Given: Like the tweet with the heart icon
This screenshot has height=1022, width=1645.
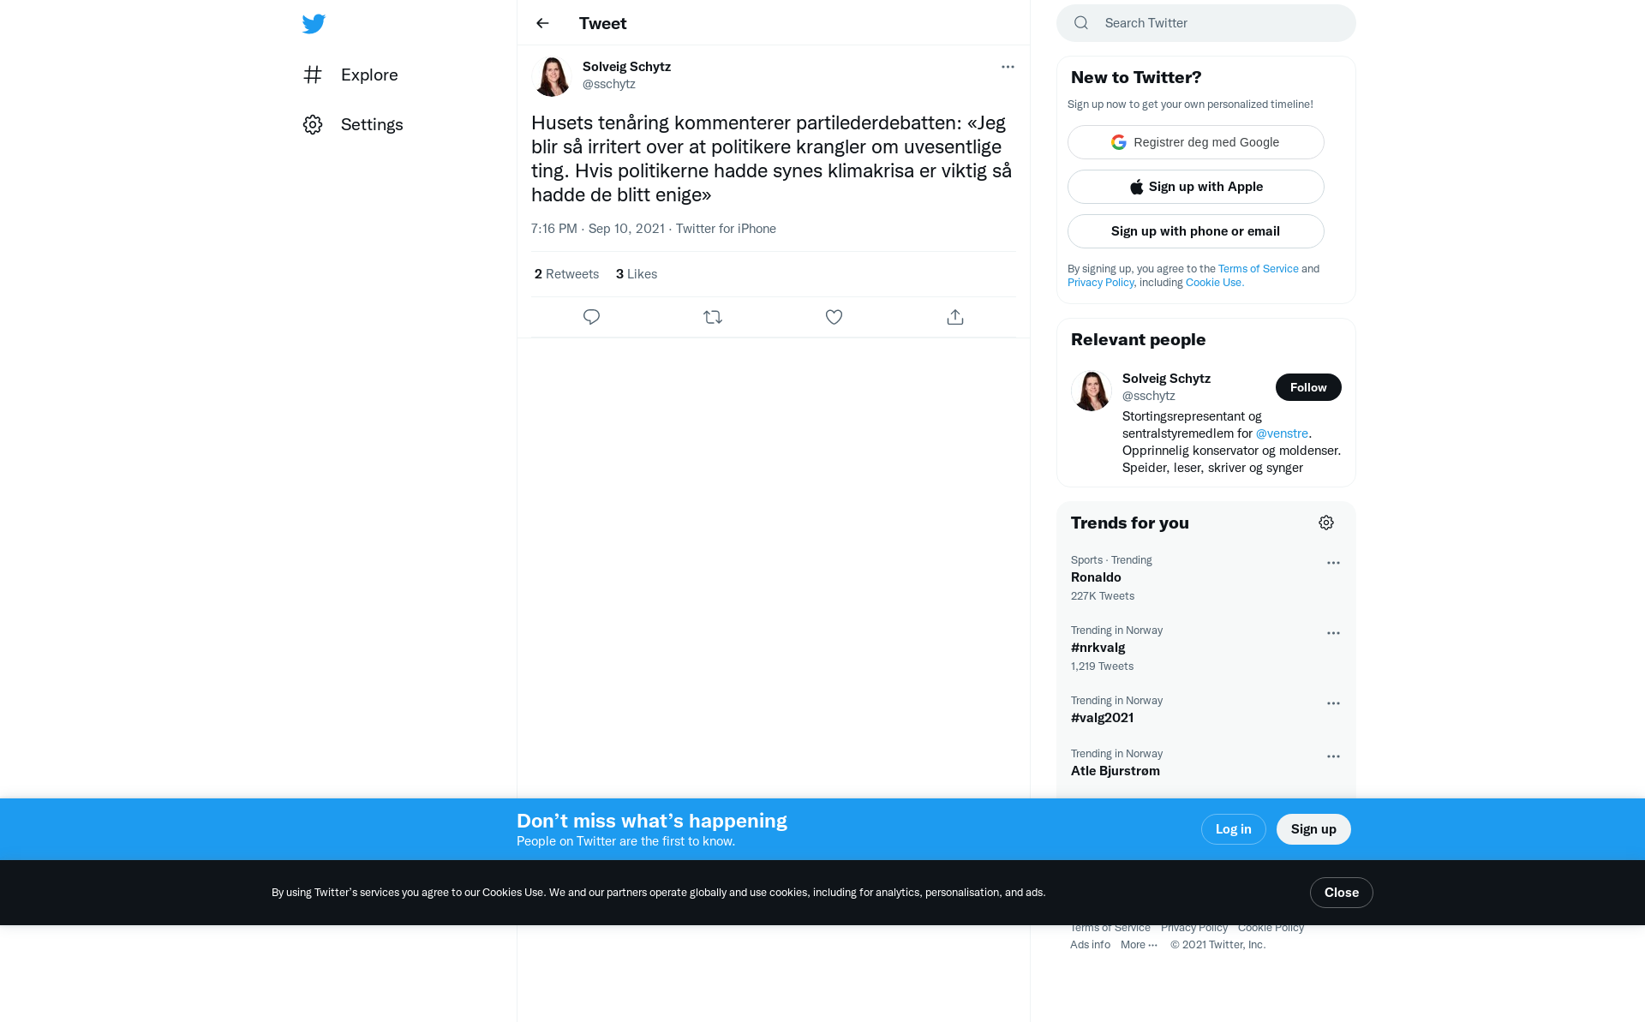Looking at the screenshot, I should (834, 317).
